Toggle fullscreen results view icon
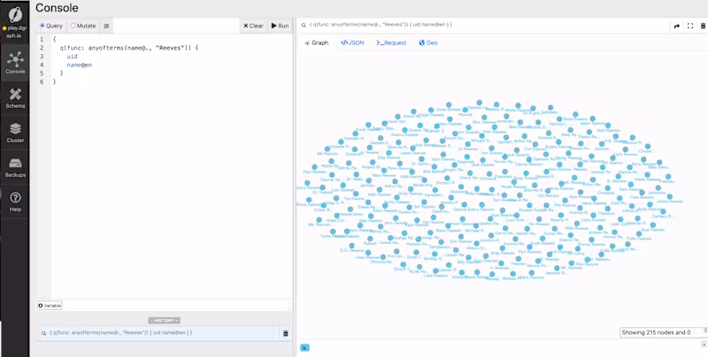This screenshot has width=708, height=357. (690, 27)
